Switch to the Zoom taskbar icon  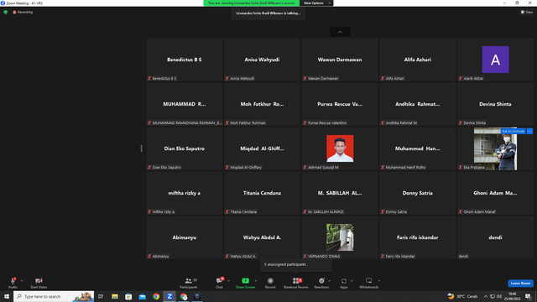[169, 296]
